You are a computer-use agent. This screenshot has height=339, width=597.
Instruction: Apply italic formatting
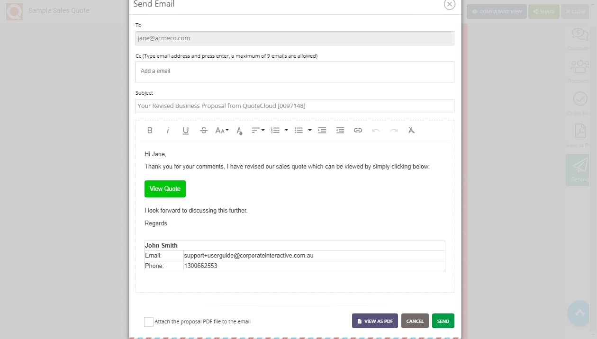[168, 130]
